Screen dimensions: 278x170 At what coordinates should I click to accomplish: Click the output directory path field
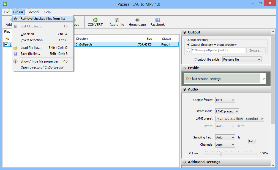pyautogui.click(x=218, y=50)
